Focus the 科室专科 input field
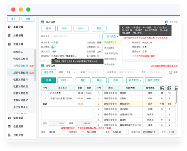This screenshot has width=187, height=151. tap(128, 72)
